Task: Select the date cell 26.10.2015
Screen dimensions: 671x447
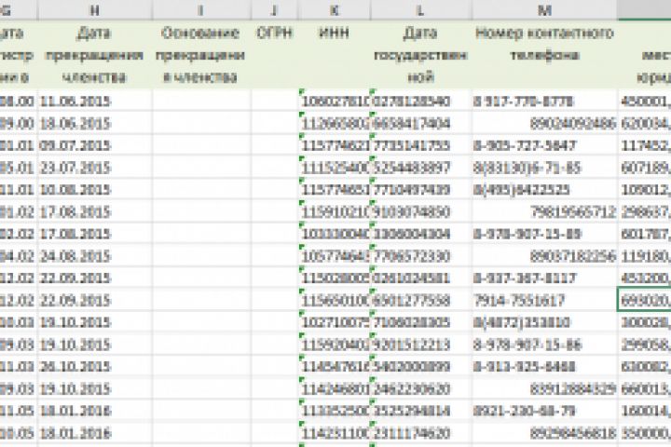Action: click(94, 367)
